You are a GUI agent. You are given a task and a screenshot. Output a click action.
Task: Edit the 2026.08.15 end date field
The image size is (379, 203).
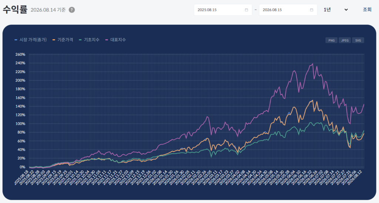click(x=288, y=10)
